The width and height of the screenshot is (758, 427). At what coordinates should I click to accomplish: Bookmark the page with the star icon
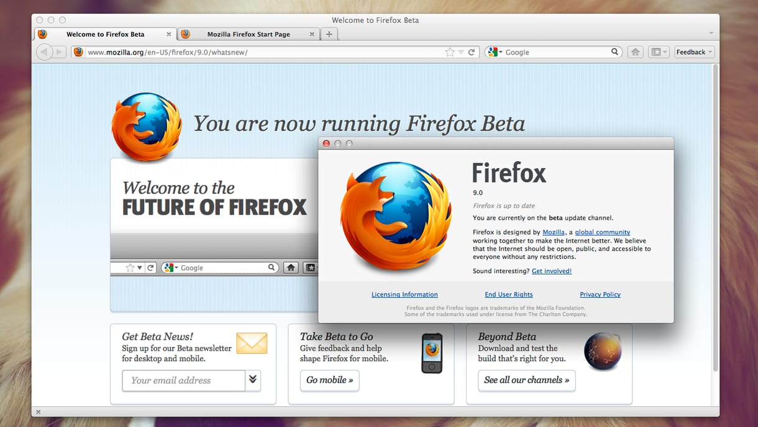450,52
